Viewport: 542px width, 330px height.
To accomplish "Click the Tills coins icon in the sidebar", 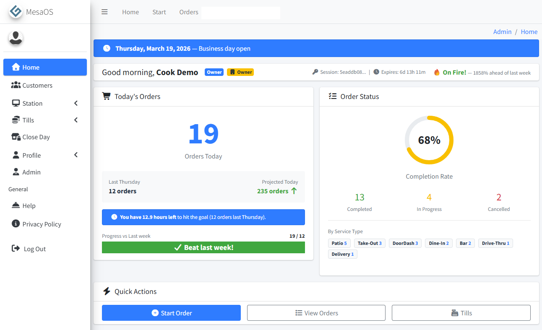I will click(x=16, y=120).
